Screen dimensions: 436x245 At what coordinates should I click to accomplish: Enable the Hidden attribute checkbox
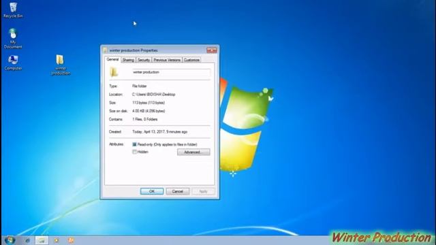[x=134, y=152]
